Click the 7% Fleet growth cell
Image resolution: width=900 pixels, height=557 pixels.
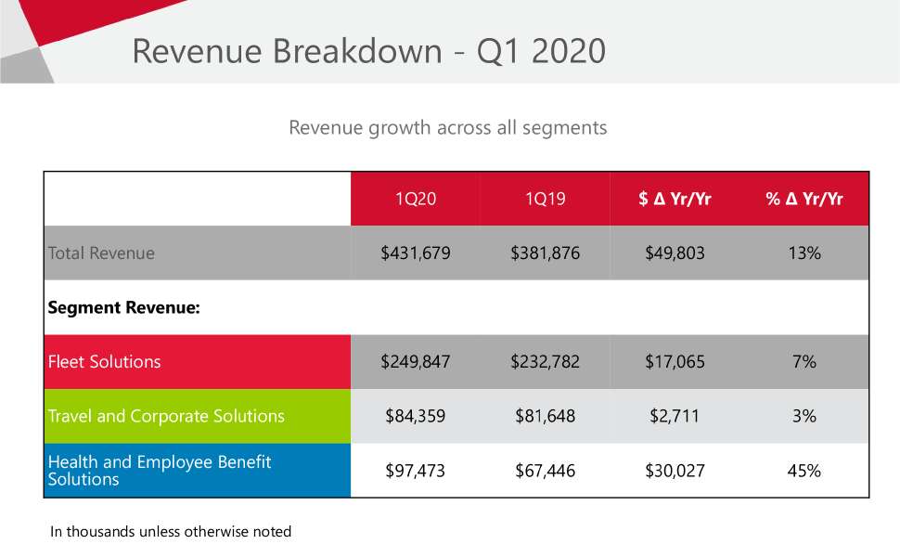point(804,362)
